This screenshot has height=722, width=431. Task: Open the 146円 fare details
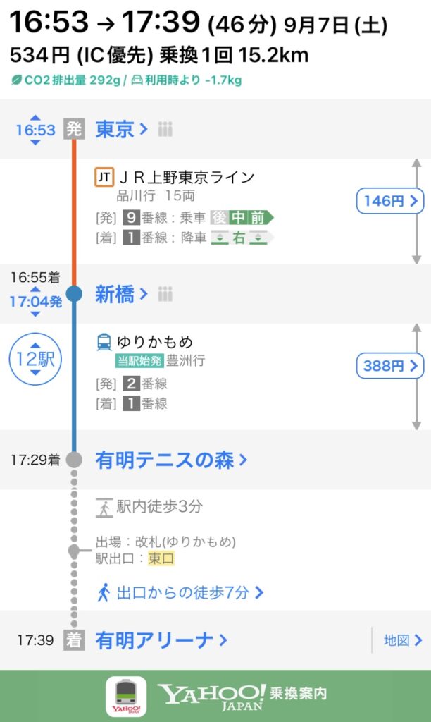pyautogui.click(x=389, y=201)
